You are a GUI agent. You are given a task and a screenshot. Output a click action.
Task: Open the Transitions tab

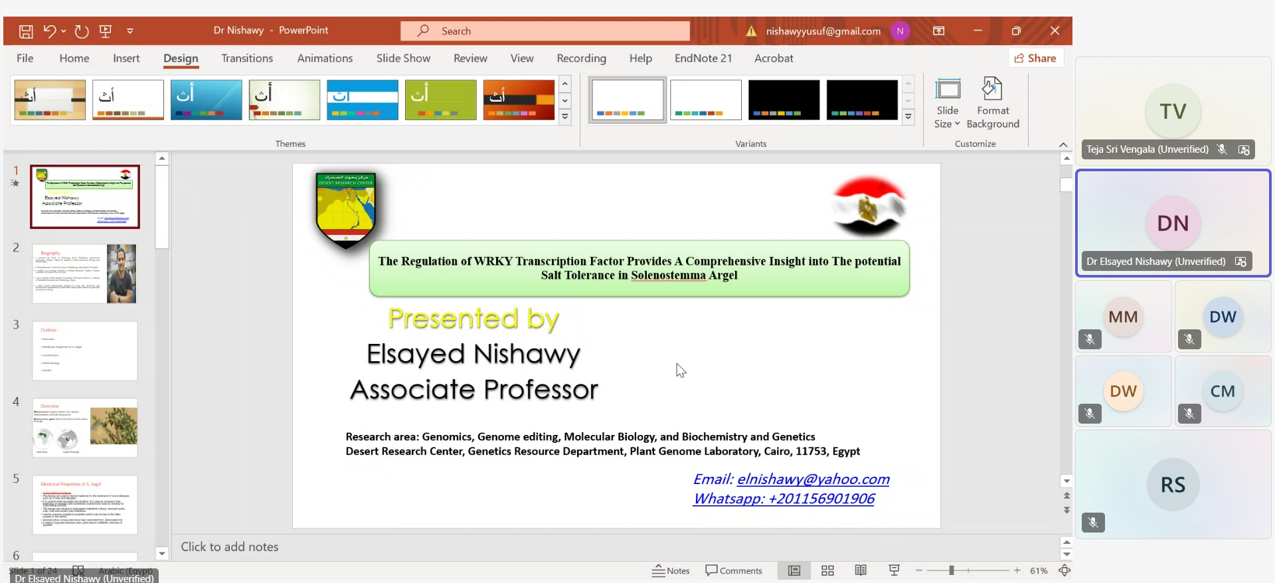(x=247, y=58)
